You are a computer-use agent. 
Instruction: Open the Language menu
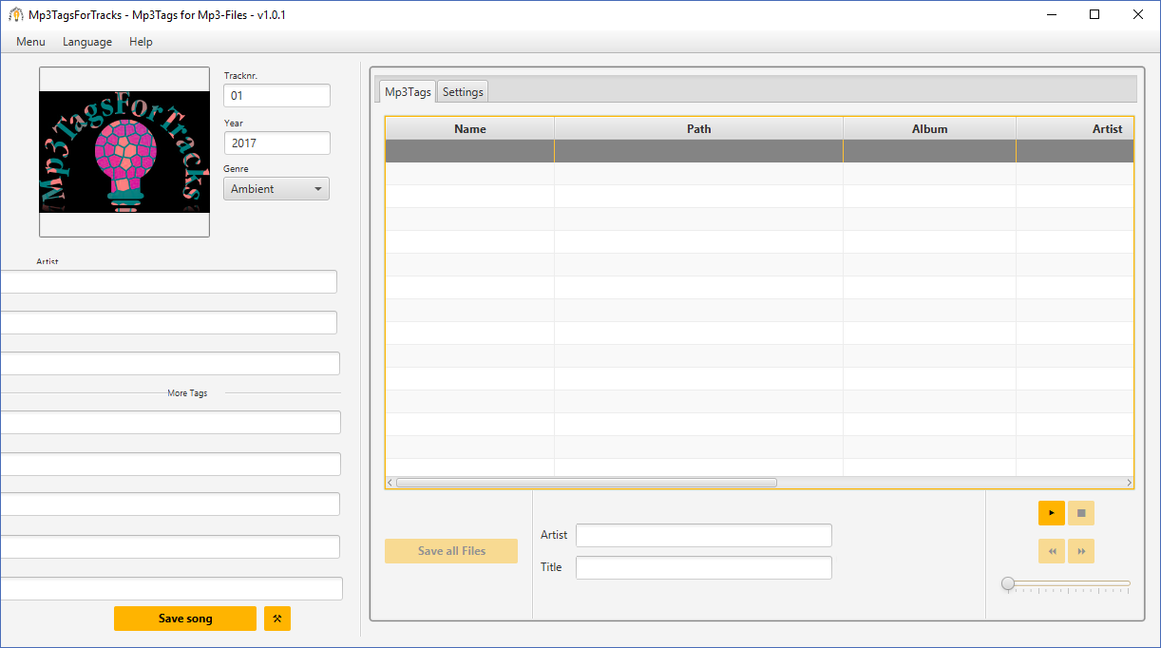[87, 42]
